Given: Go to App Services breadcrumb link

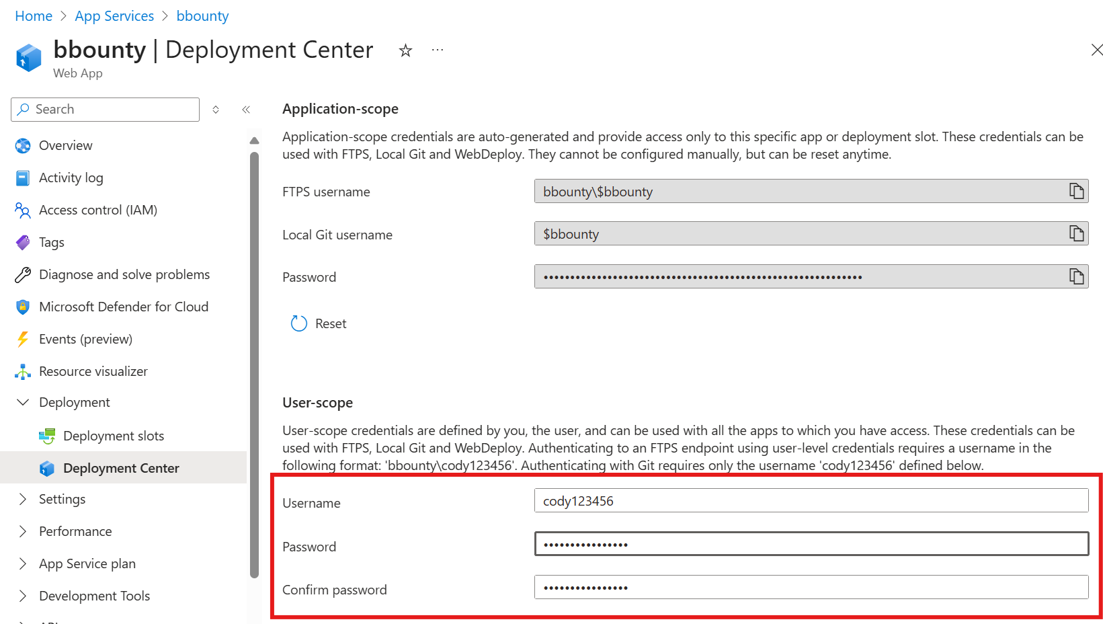Looking at the screenshot, I should click(114, 16).
